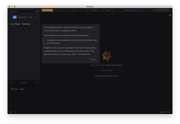The height and width of the screenshot is (124, 180).
Task: Click the Project grid icon
Action: pos(13,24)
